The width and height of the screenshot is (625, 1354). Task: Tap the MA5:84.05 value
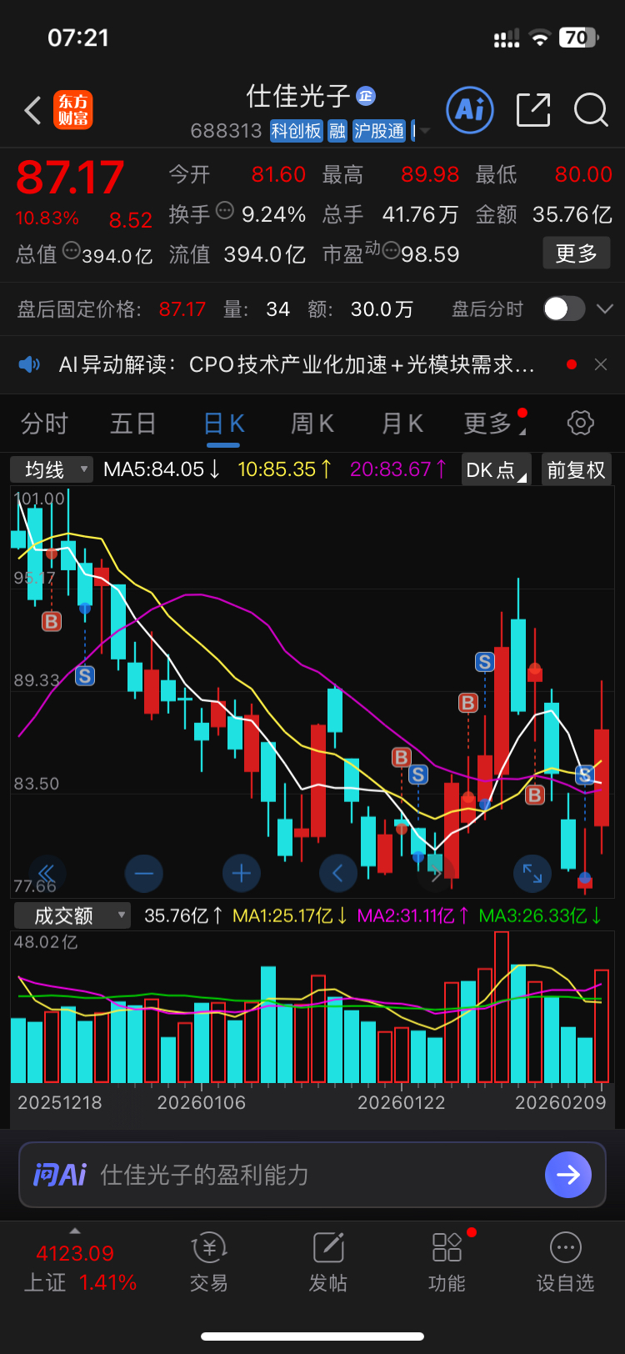pos(162,469)
